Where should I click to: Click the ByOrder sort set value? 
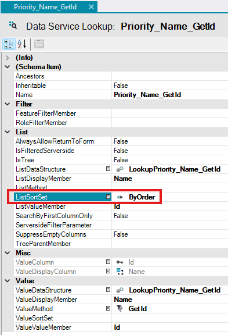142,197
